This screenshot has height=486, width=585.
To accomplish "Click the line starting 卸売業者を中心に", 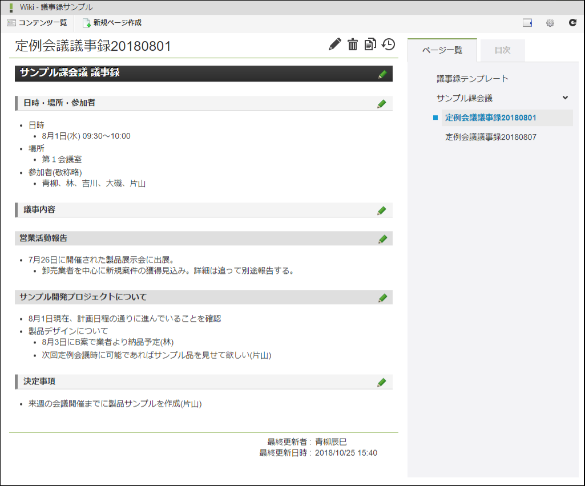I will [169, 271].
